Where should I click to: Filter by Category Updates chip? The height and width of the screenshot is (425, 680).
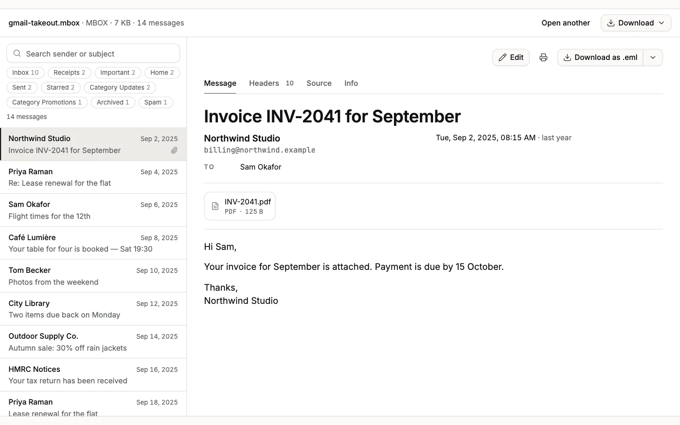[120, 88]
